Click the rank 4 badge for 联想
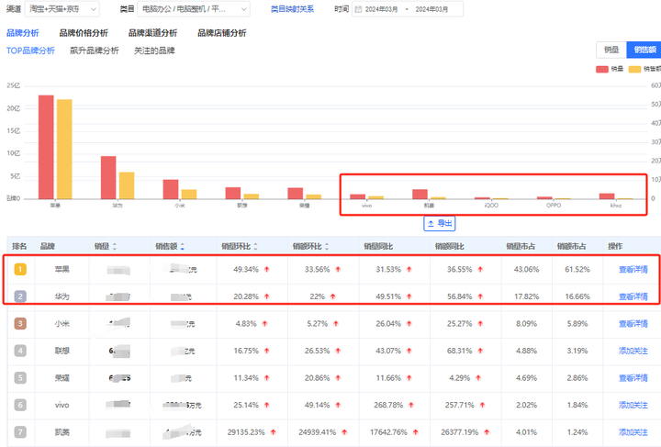 (x=20, y=351)
